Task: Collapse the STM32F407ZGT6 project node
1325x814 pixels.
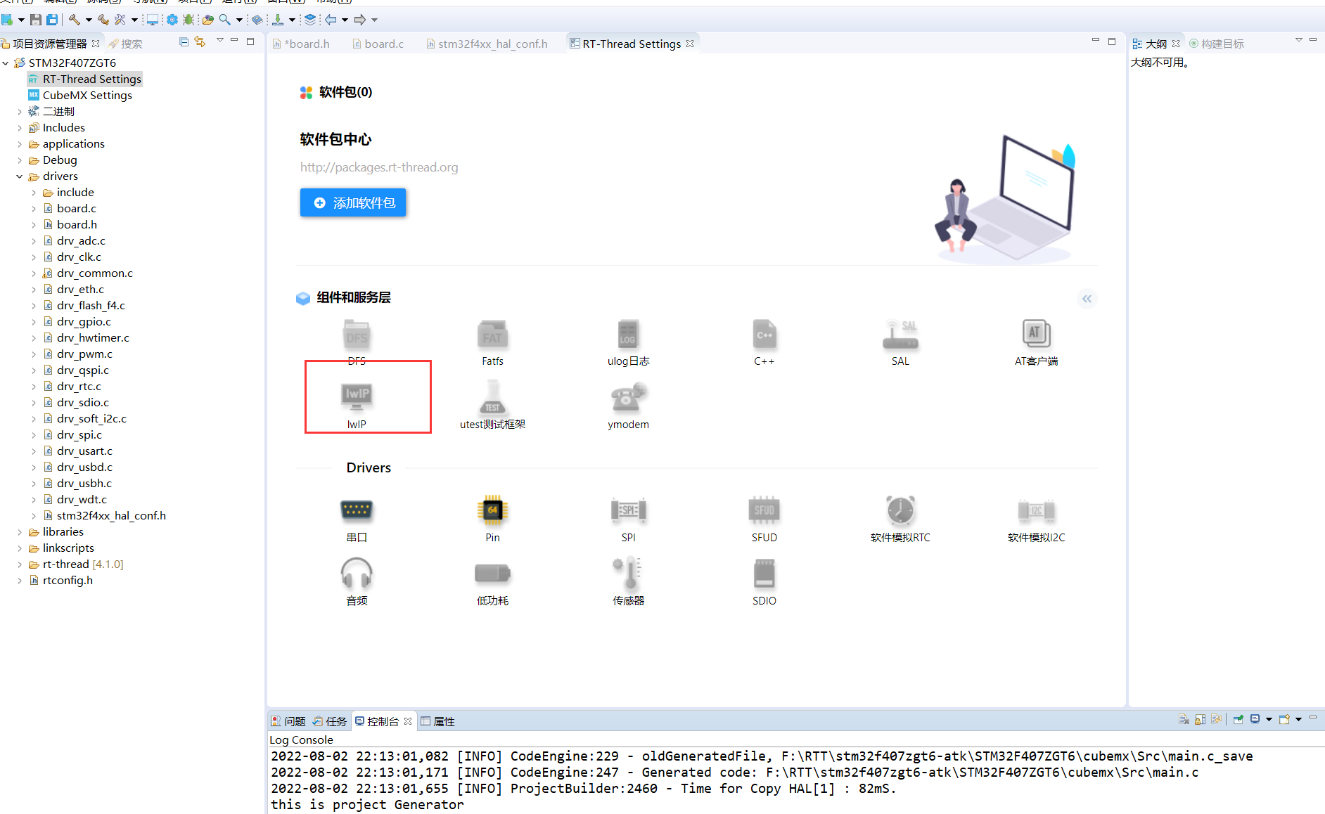Action: pos(6,63)
